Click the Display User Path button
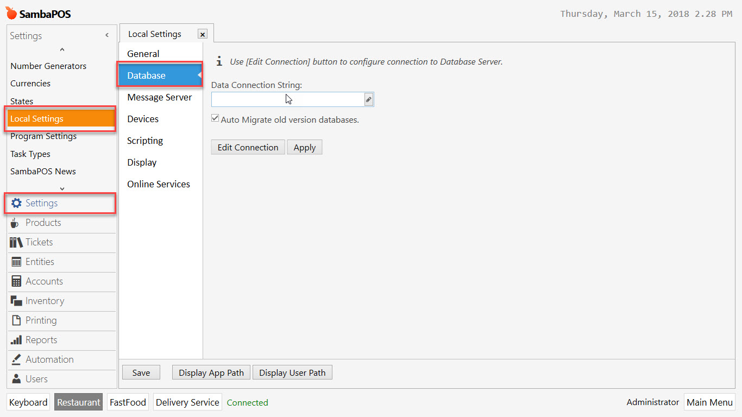The image size is (742, 417). click(292, 372)
